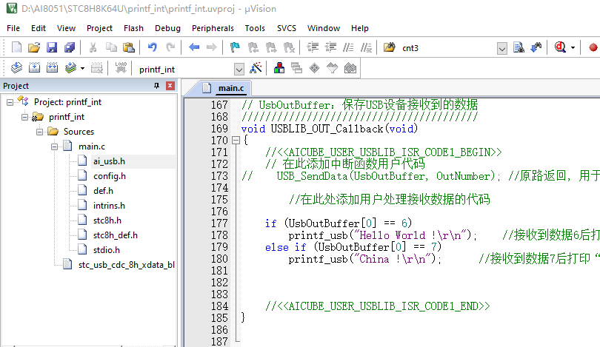Navigate backwards with blue arrow
The height and width of the screenshot is (347, 600).
[x=194, y=47]
